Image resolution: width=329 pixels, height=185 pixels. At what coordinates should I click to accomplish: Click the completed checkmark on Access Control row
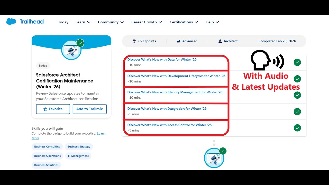tap(297, 128)
